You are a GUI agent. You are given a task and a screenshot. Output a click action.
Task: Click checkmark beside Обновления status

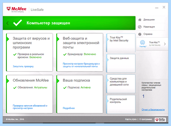(x=15, y=88)
